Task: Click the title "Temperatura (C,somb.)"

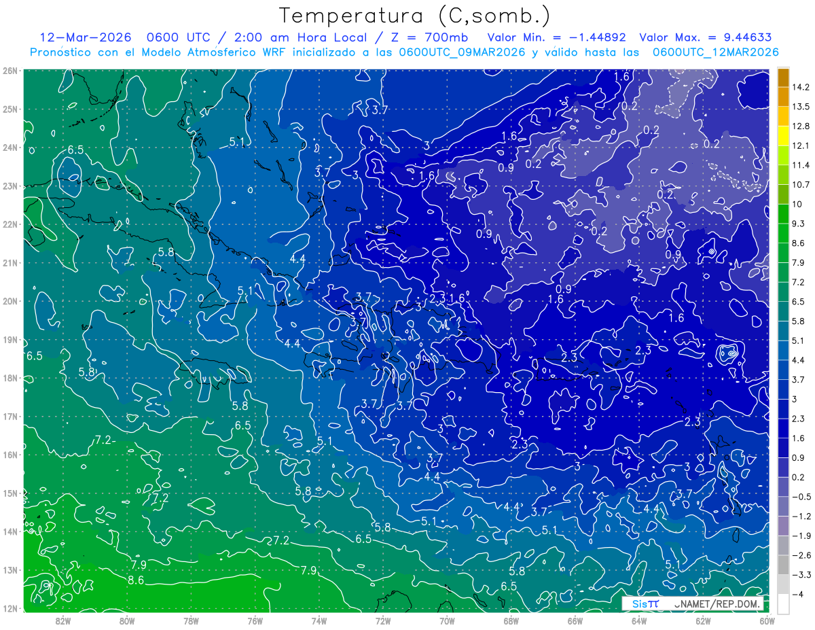Action: pyautogui.click(x=415, y=16)
